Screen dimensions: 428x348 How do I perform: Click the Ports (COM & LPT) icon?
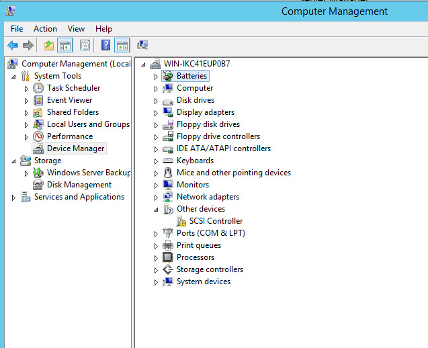[x=168, y=233]
